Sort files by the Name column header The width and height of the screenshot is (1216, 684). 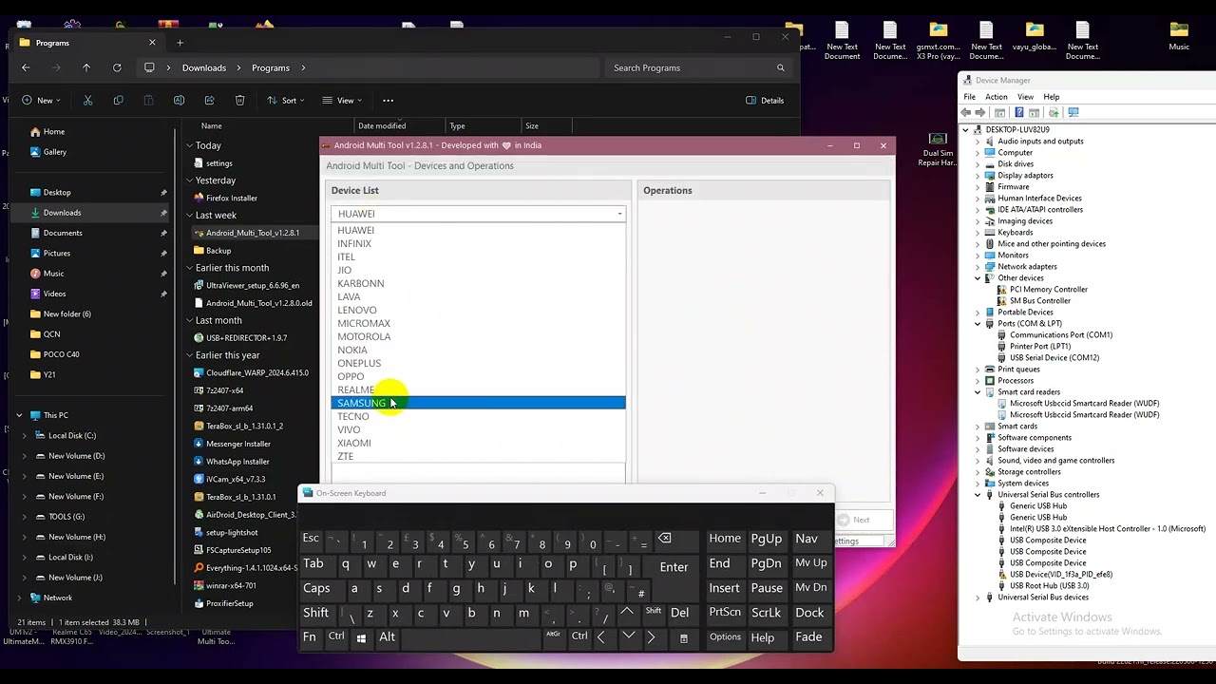tap(212, 125)
